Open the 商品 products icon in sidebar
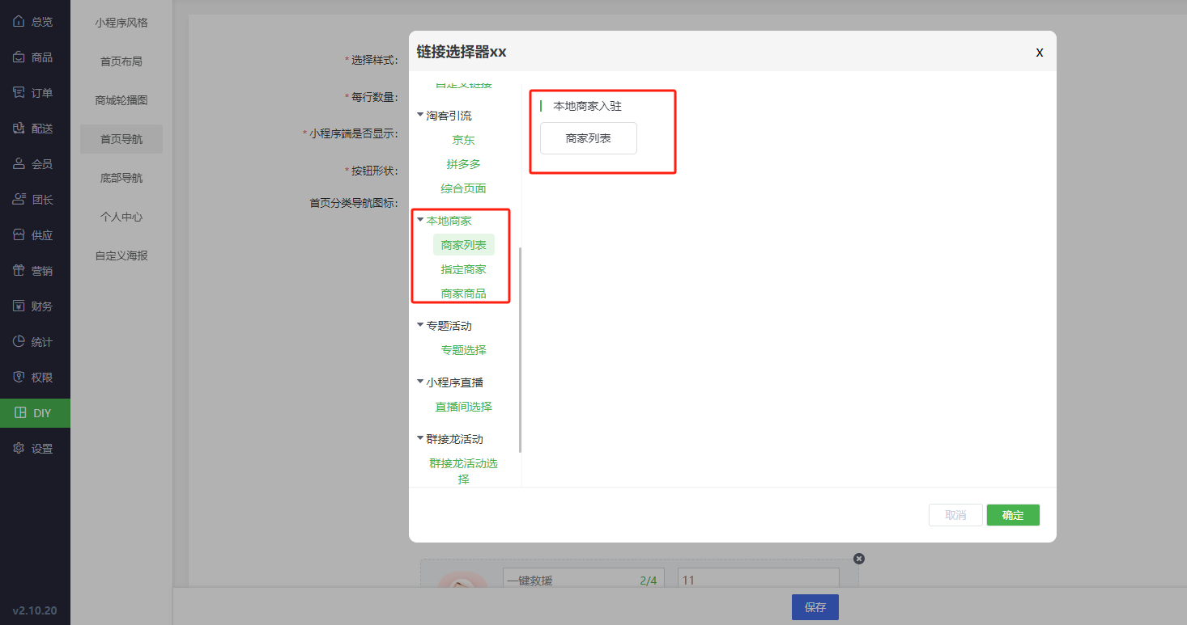 (19, 57)
